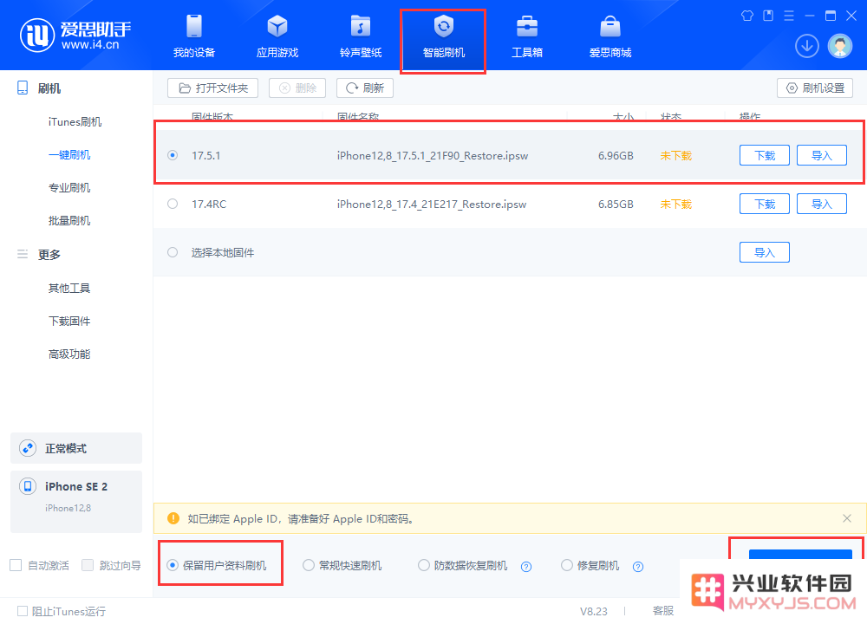Click iPhone12,8 model text
The height and width of the screenshot is (624, 867).
tap(68, 508)
